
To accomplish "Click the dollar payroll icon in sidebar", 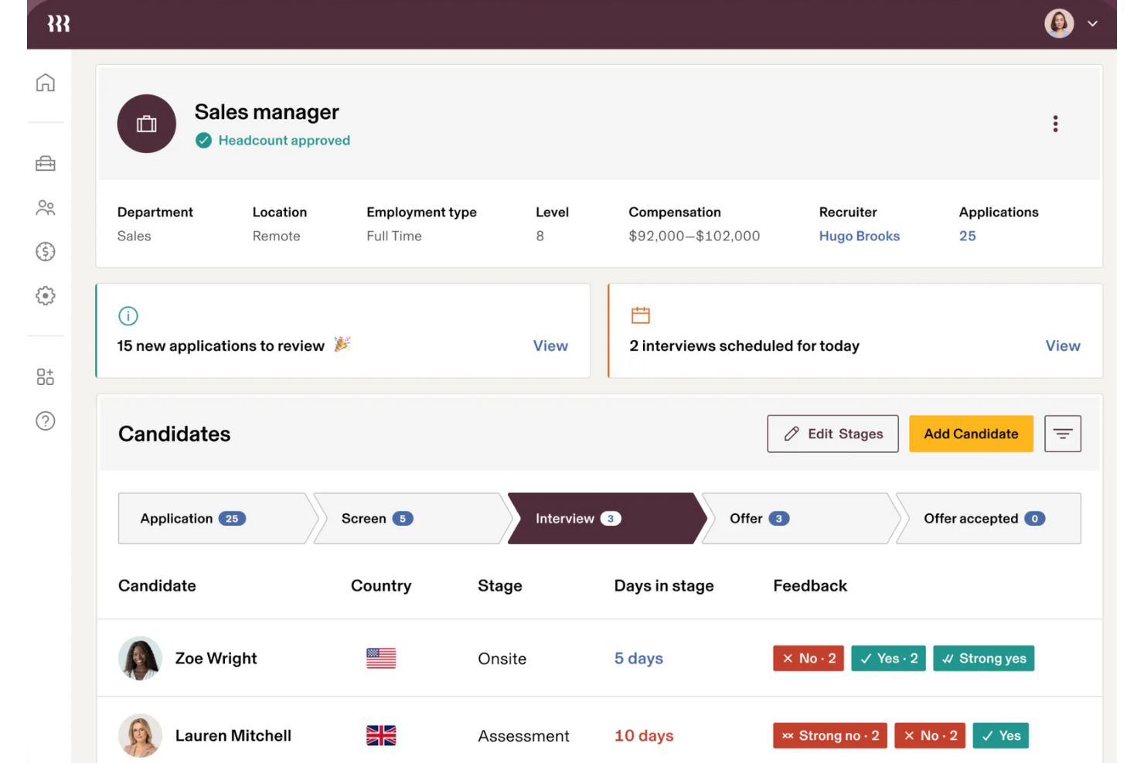I will click(46, 251).
